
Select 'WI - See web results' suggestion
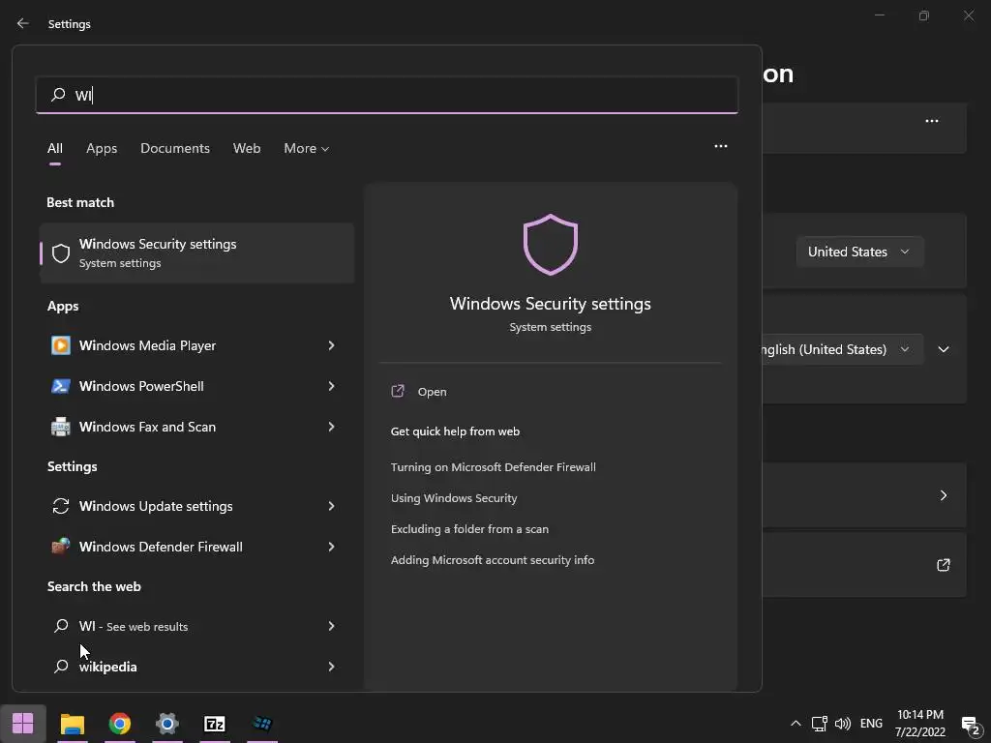183,626
